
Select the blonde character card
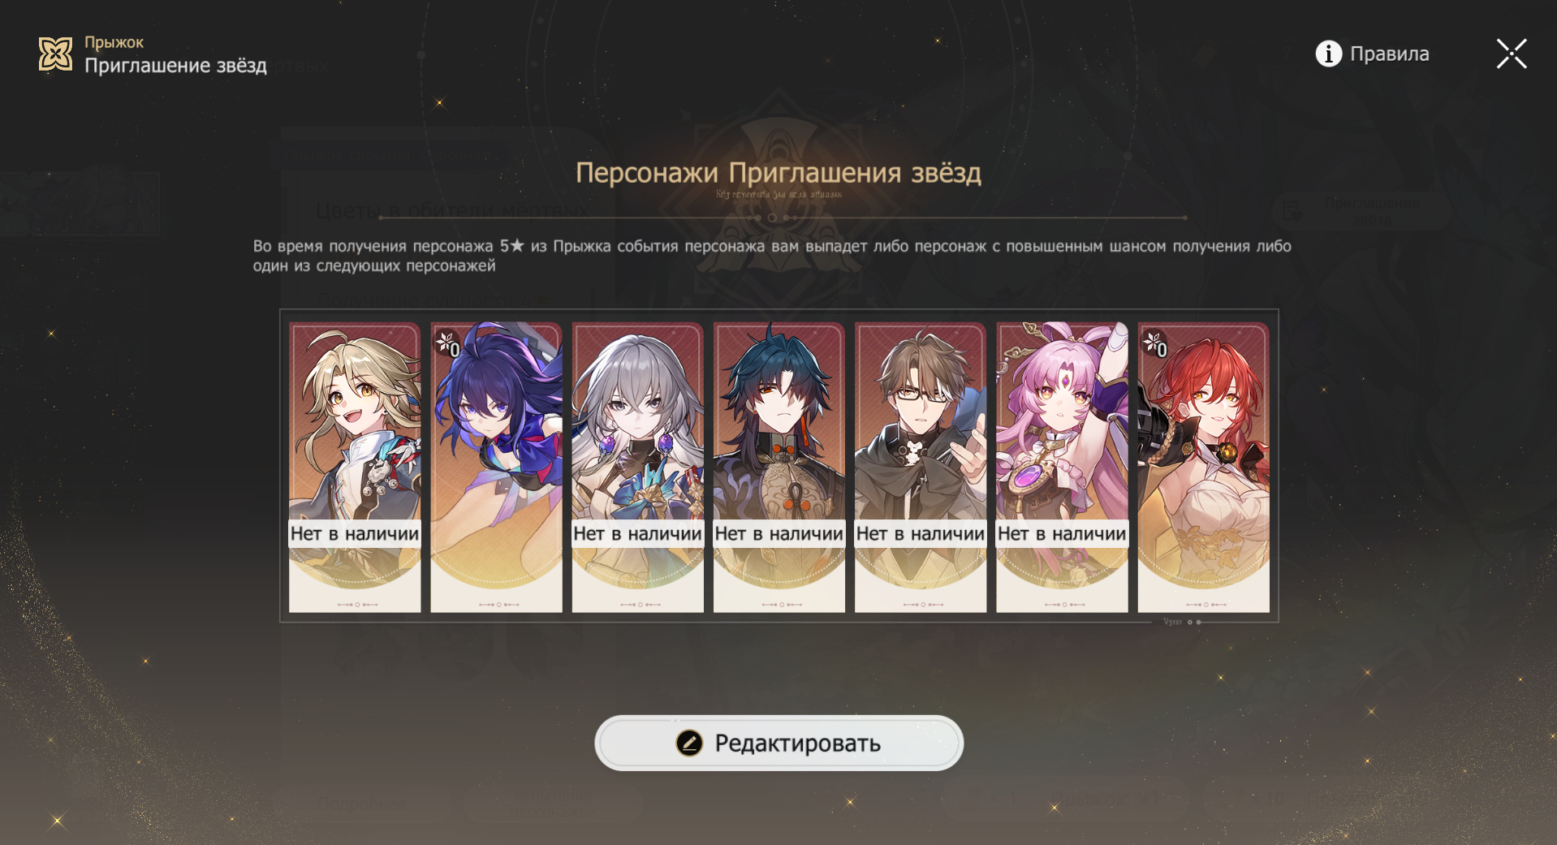tap(355, 468)
